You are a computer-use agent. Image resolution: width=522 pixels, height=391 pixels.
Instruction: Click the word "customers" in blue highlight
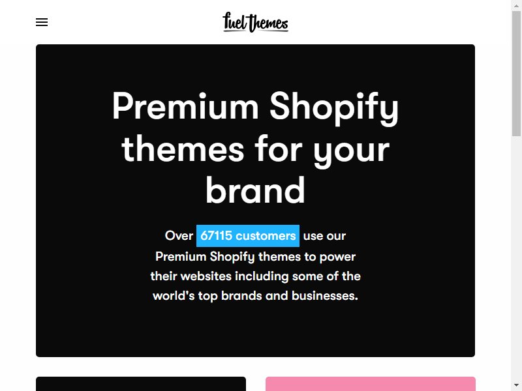click(266, 236)
